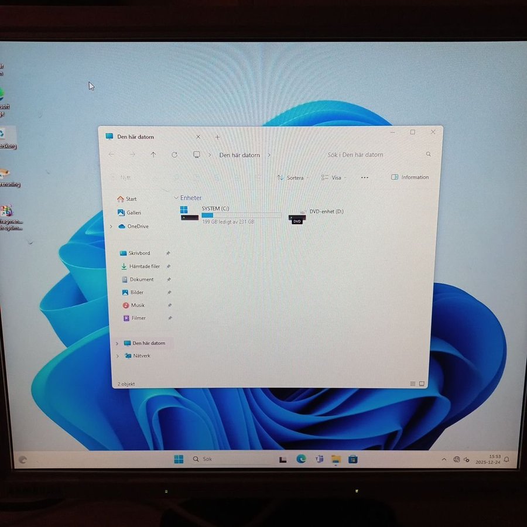
Task: Open the three-dot more options menu
Action: coord(365,177)
